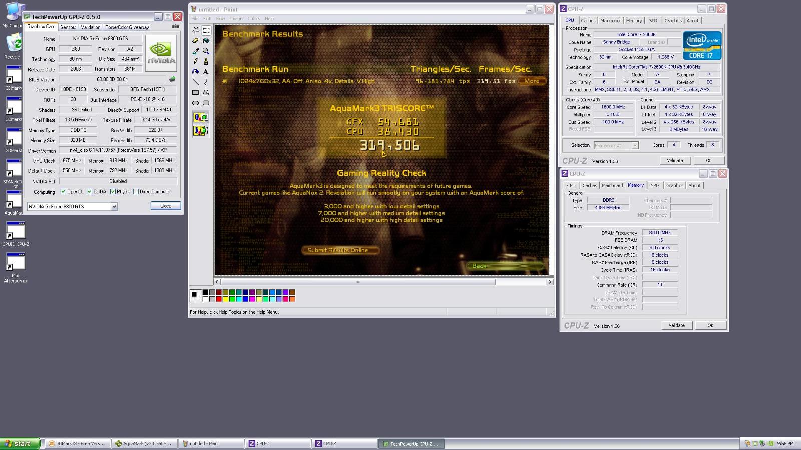Click Validate in the top CPU-Z window
Viewport: 801px width, 450px height.
tap(675, 160)
